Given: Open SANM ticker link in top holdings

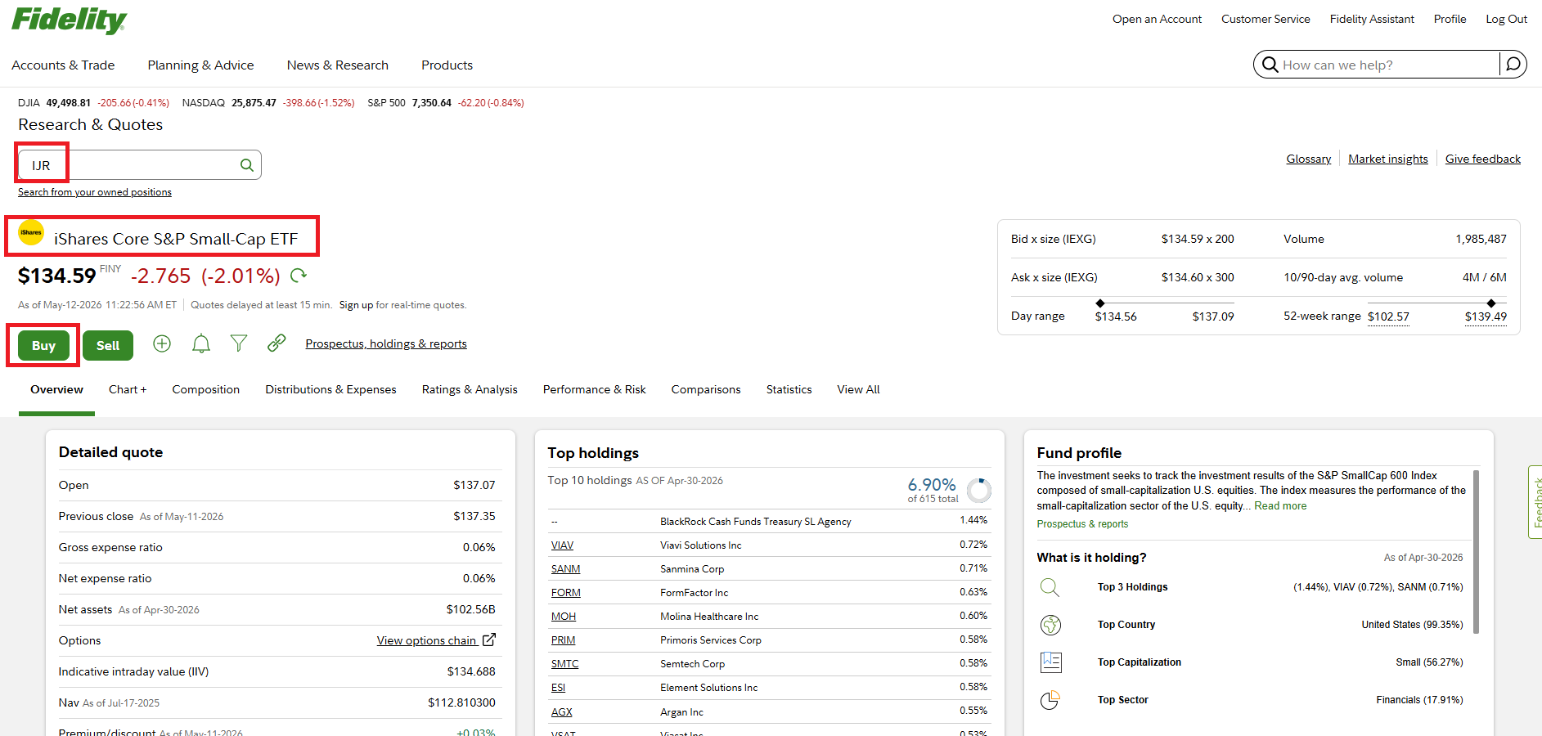Looking at the screenshot, I should point(565,569).
